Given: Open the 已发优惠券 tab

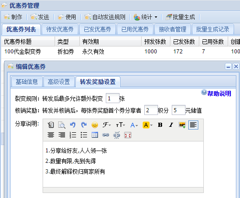Looking at the screenshot, I should [x=98, y=29].
